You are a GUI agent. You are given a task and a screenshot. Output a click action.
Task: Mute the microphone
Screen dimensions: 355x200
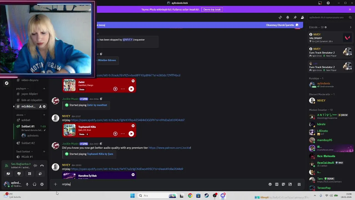pos(27,184)
